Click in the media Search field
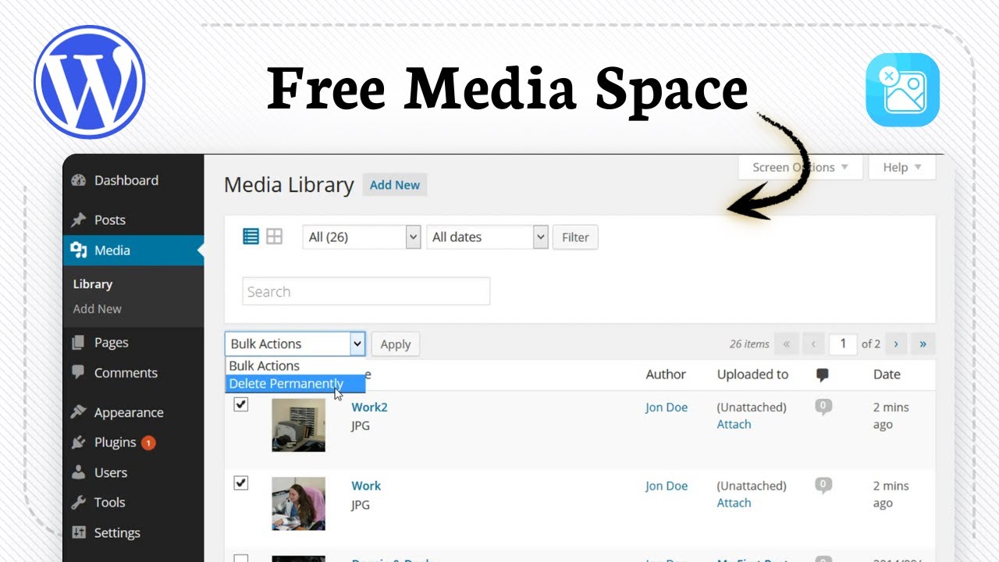The height and width of the screenshot is (562, 999). click(366, 291)
